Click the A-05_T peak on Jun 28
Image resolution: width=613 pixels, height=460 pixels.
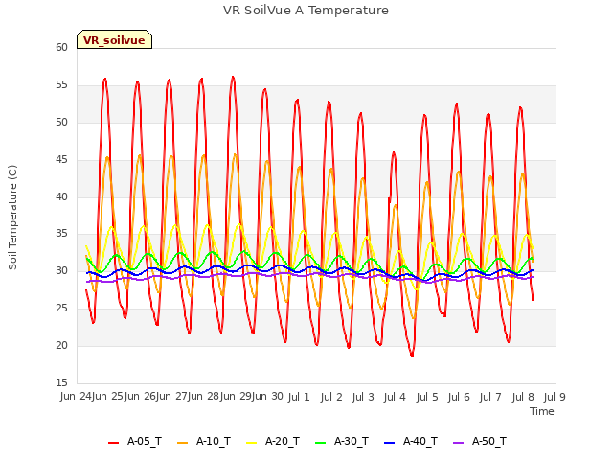point(233,77)
